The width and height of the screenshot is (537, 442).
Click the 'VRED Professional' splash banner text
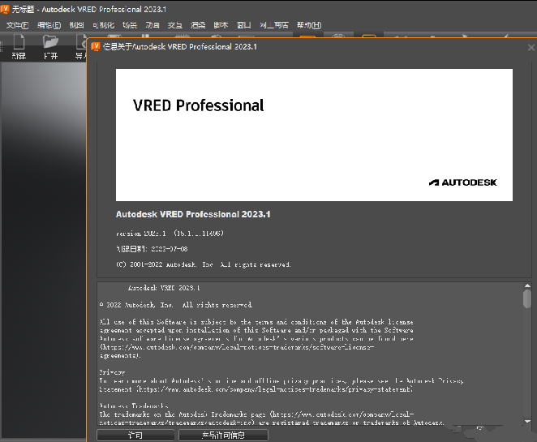pos(198,105)
